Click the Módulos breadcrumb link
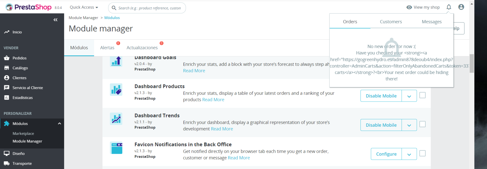This screenshot has height=169, width=487. 112,18
